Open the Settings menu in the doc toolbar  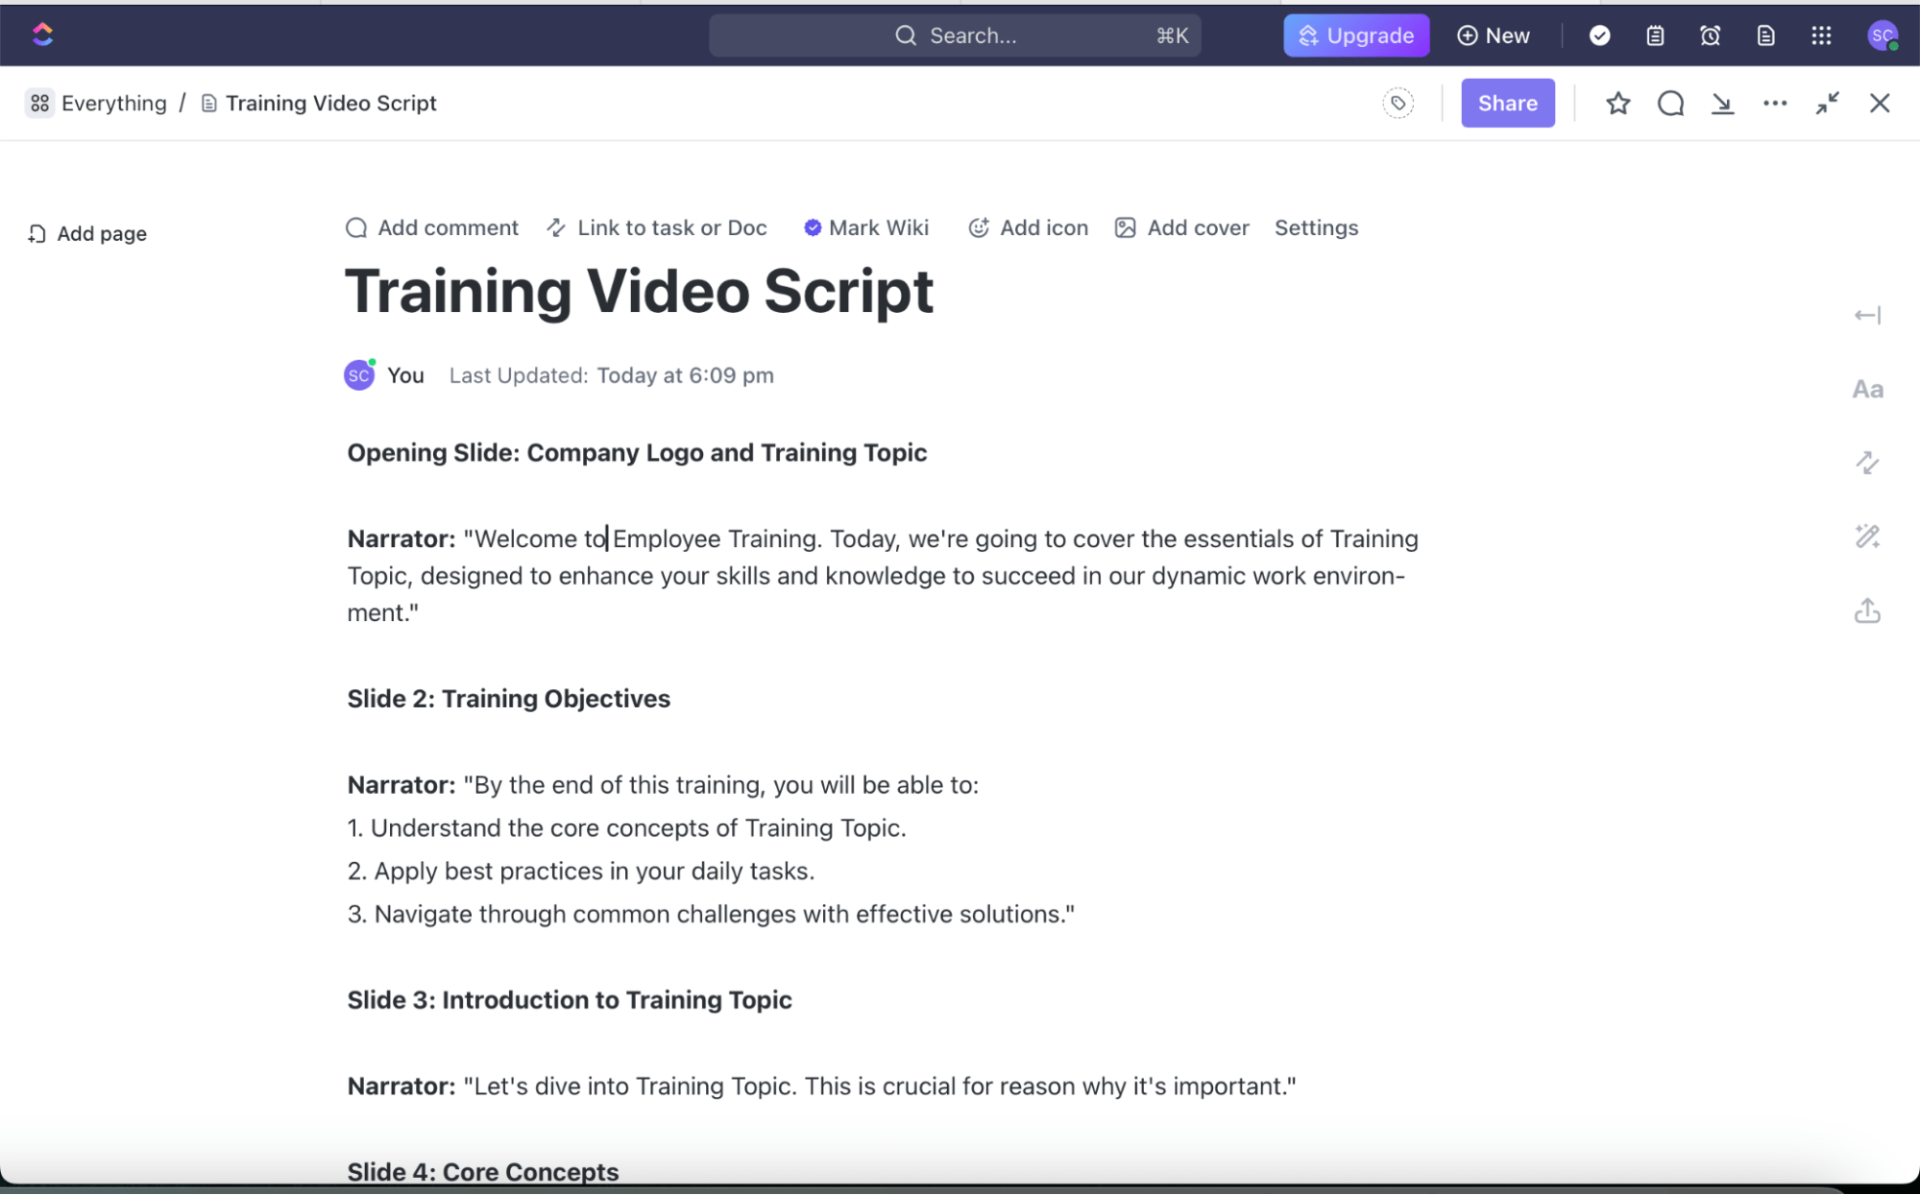1316,227
